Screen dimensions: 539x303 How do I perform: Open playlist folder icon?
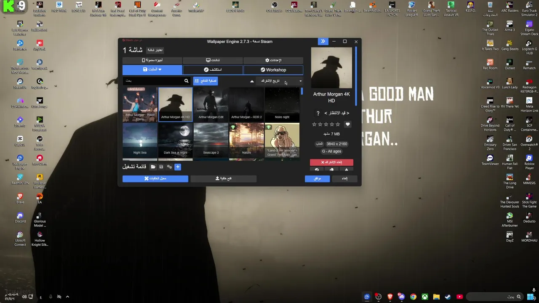pos(153,167)
